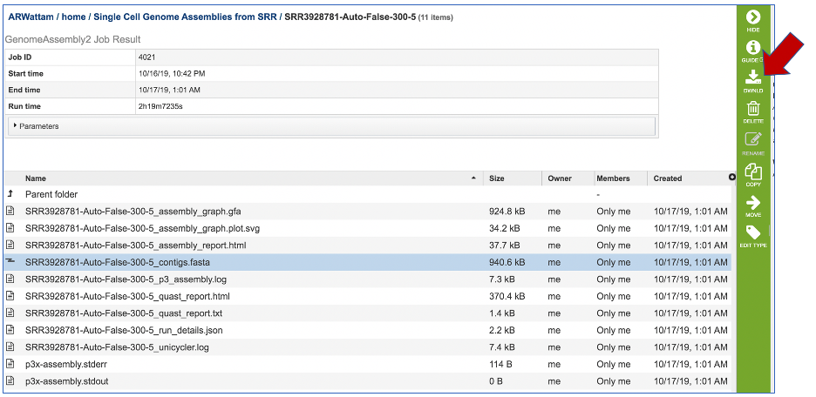Sort by Members column header
This screenshot has height=397, width=816.
(613, 178)
